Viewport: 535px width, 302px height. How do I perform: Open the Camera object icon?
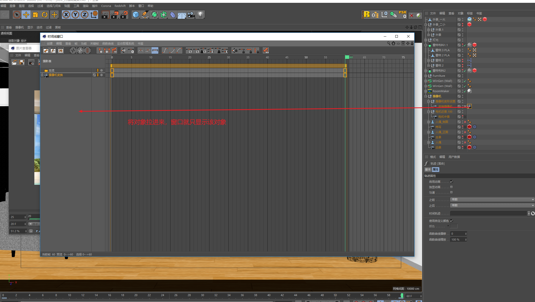(x=191, y=15)
